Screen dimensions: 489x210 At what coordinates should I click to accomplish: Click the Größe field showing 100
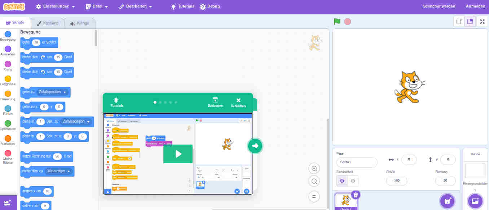(x=397, y=181)
